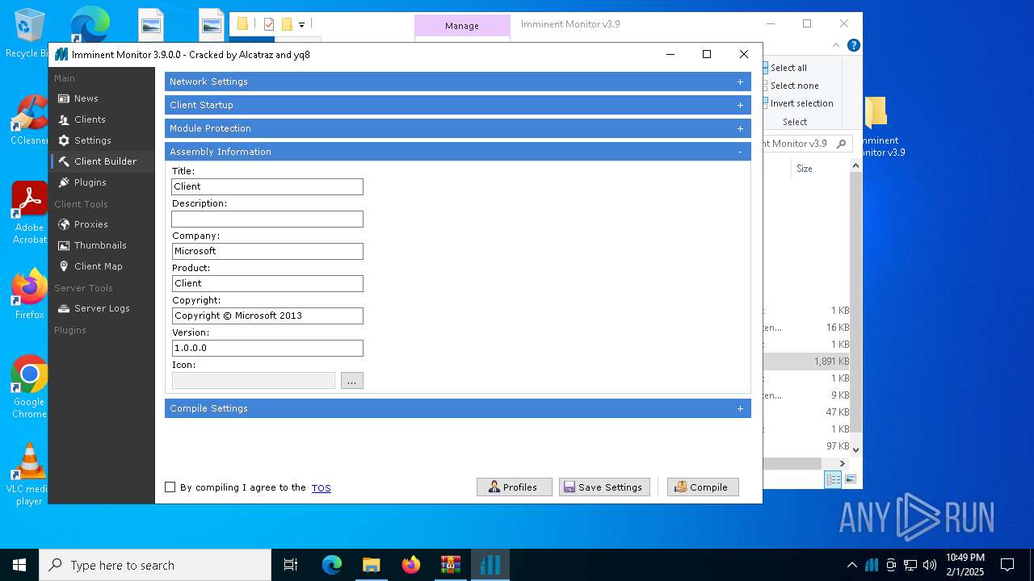
Task: Click the Company input field
Action: (267, 251)
